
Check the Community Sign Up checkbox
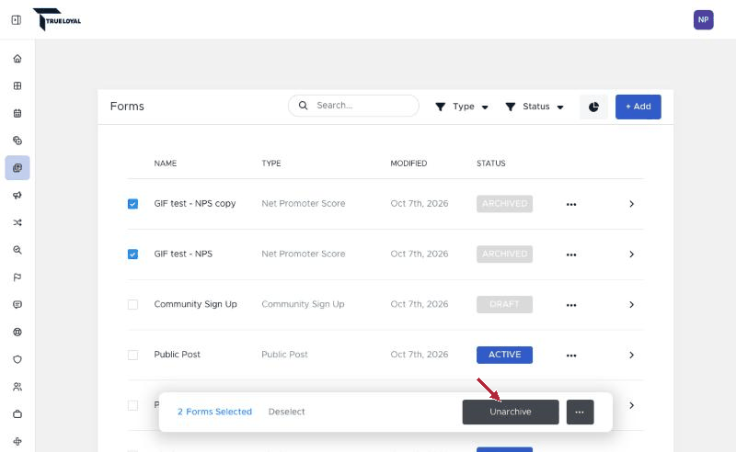coord(132,304)
